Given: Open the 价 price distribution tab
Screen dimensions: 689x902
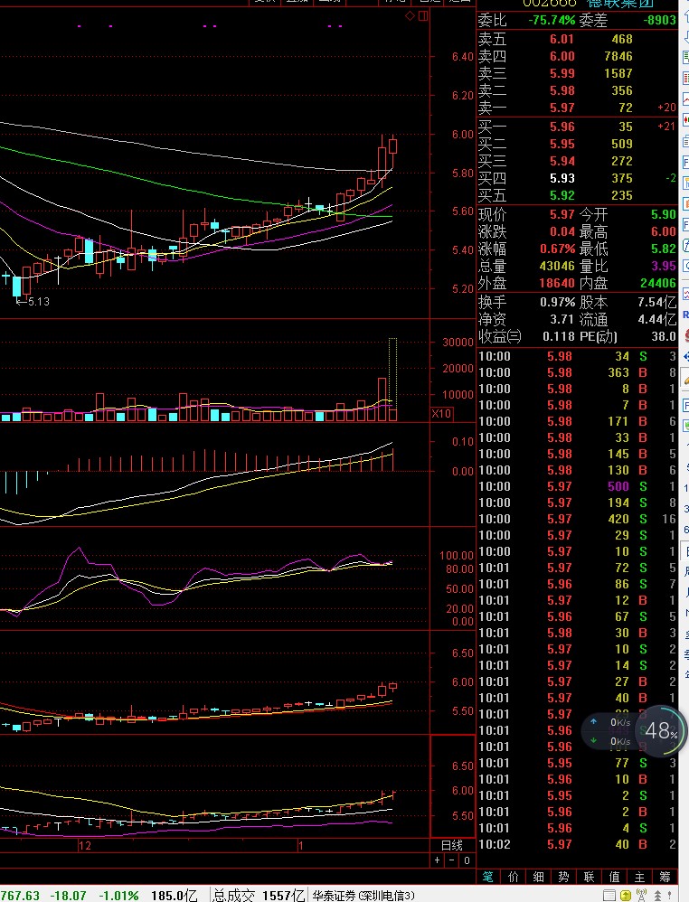Looking at the screenshot, I should coord(514,876).
